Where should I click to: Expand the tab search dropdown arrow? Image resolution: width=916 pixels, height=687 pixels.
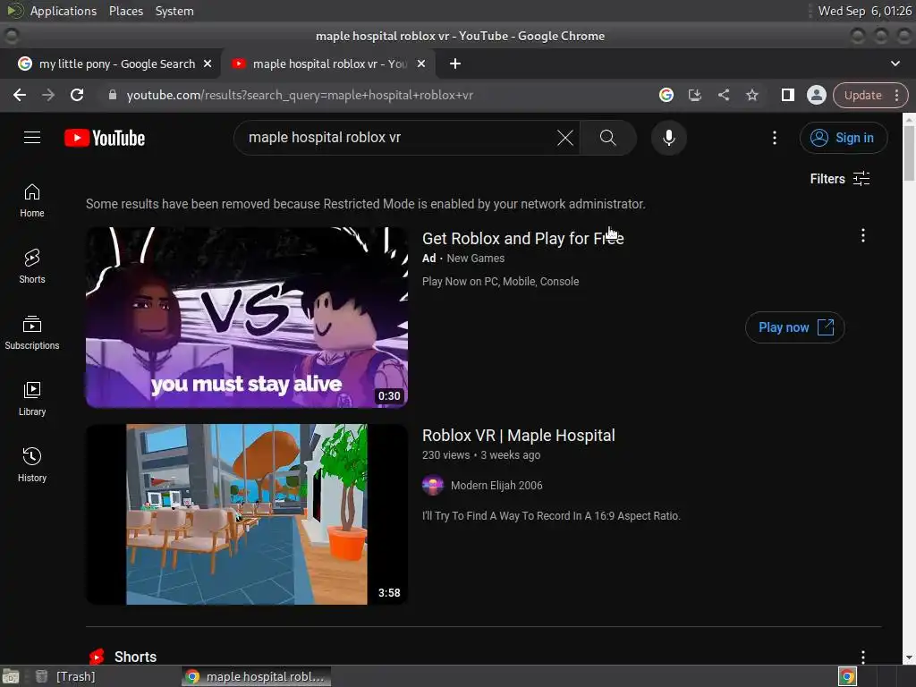click(x=895, y=64)
